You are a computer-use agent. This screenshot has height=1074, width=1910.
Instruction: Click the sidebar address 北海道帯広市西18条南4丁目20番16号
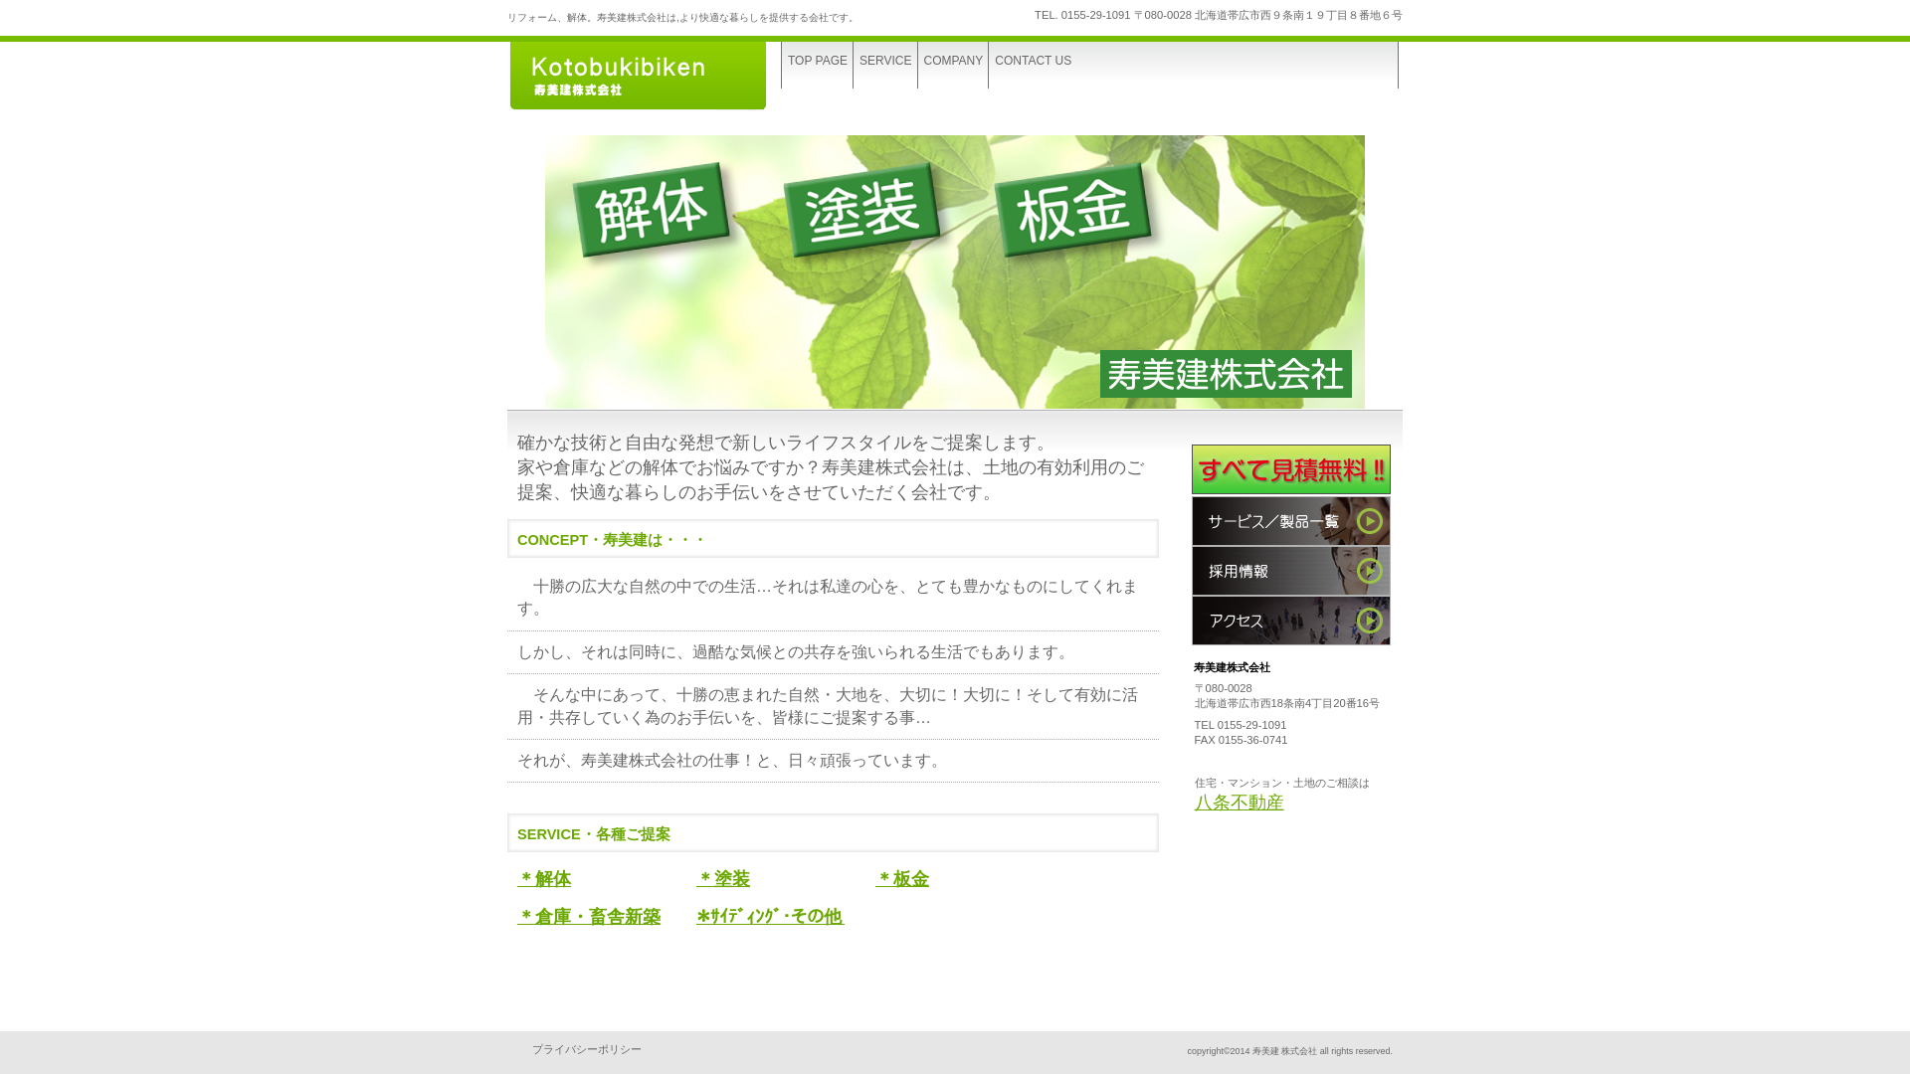pos(1286,703)
